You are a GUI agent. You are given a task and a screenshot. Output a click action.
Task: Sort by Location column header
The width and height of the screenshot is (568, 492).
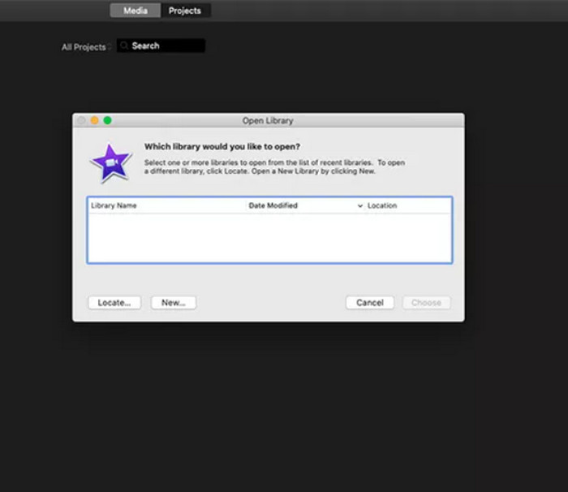(x=408, y=205)
